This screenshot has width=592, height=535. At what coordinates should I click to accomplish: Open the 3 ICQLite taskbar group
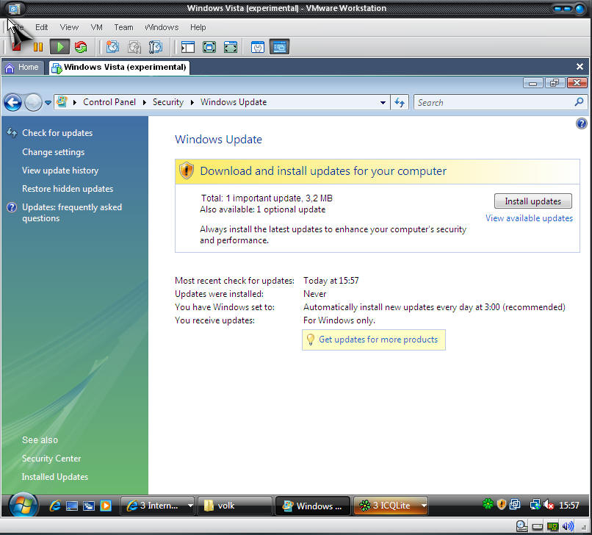pos(391,506)
